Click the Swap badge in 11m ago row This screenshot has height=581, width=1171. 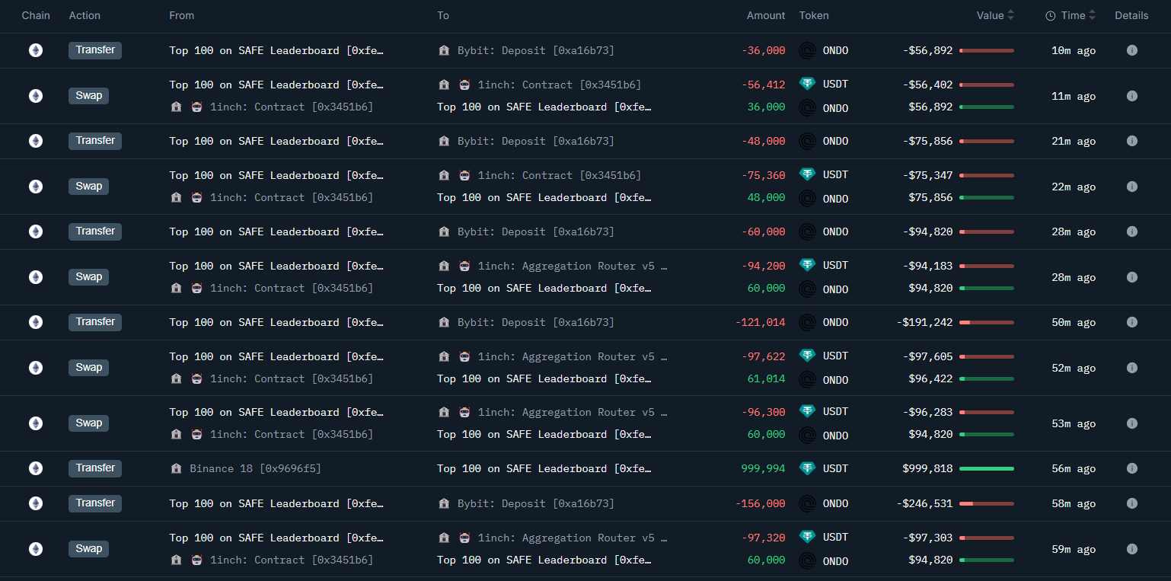coord(89,96)
